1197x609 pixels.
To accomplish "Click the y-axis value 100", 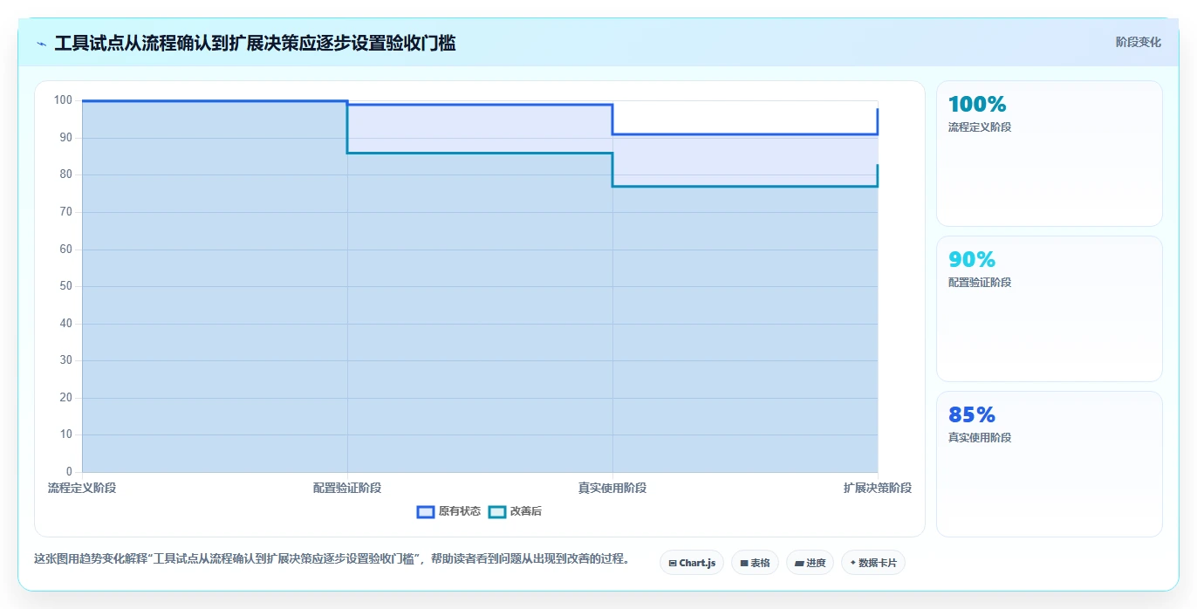I will [63, 100].
